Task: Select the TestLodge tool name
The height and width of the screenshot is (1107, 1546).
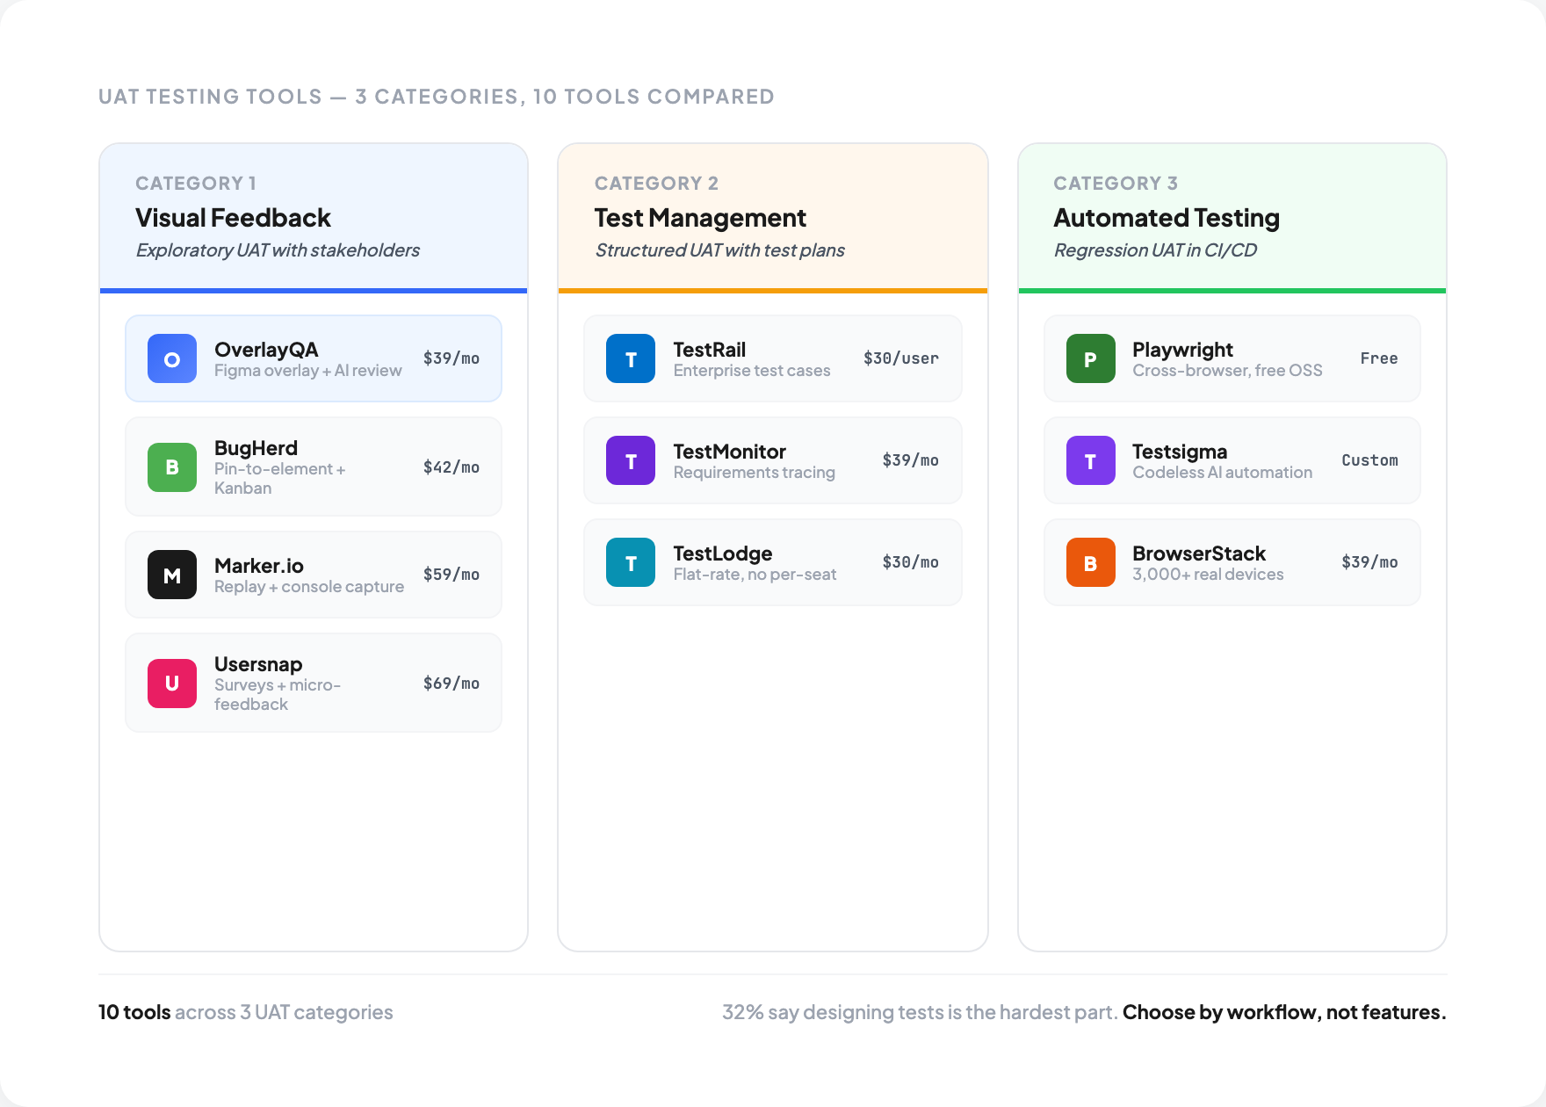Action: coord(723,553)
